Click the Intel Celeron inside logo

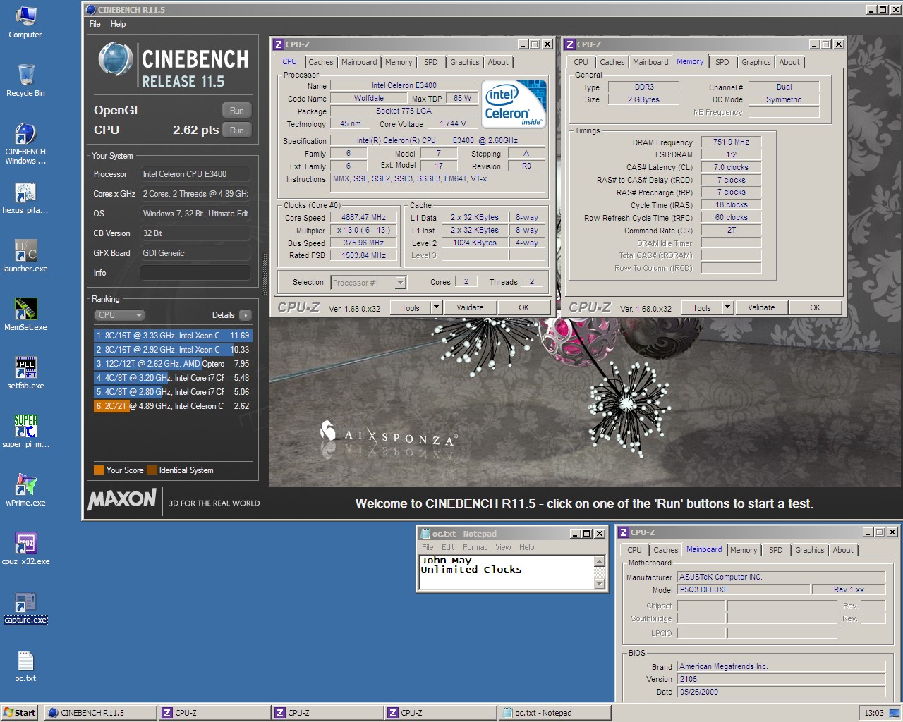pos(514,104)
